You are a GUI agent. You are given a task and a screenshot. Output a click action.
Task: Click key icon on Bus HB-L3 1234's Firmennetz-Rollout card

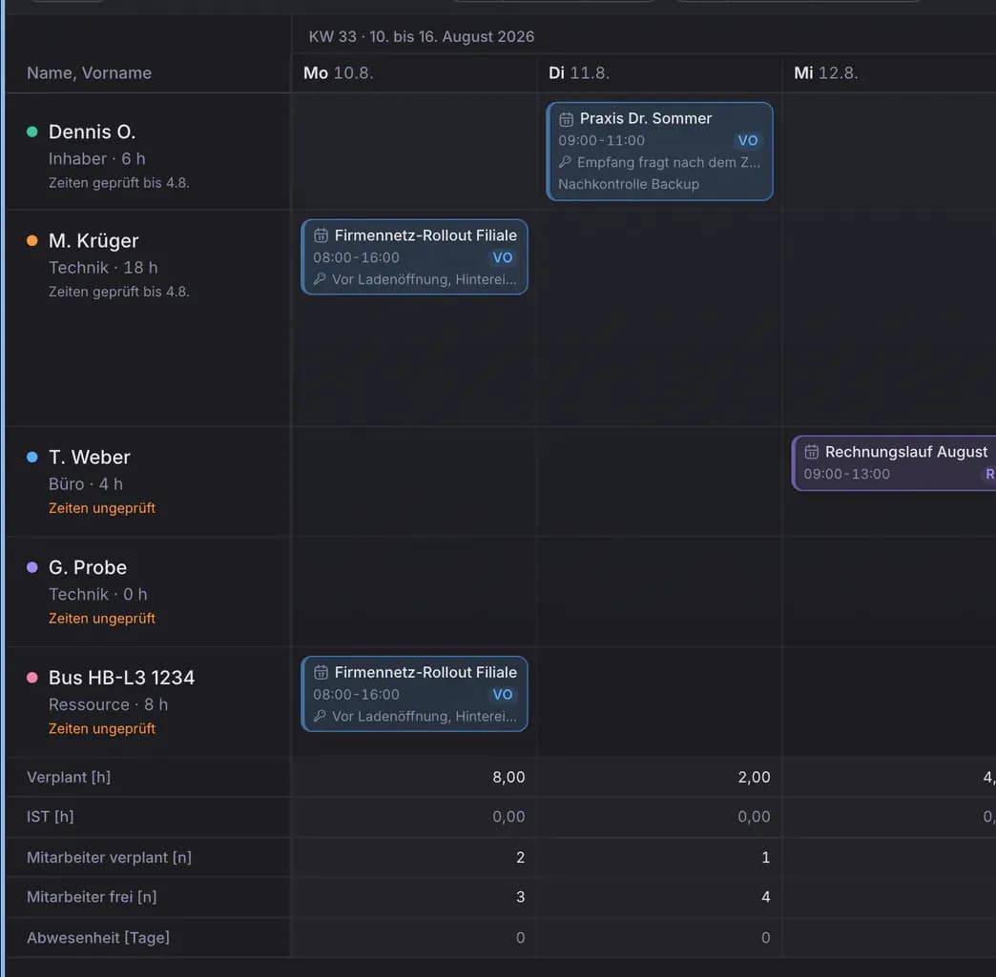point(320,716)
